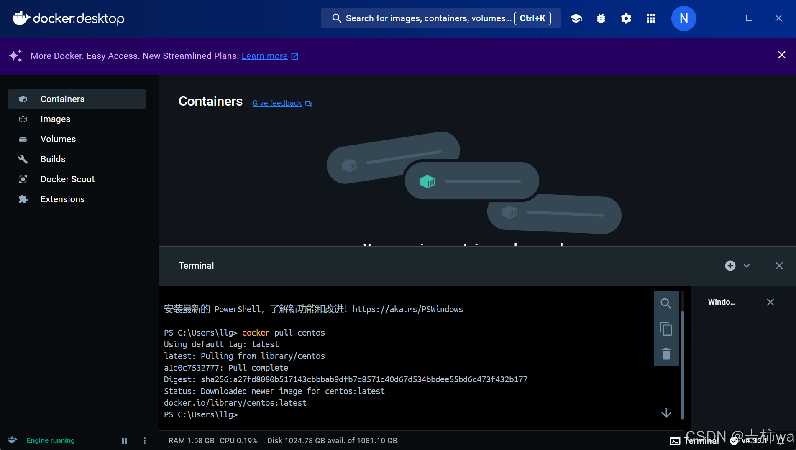Click the Disk 1024.78 GB avail. status entry
796x450 pixels.
click(x=333, y=441)
